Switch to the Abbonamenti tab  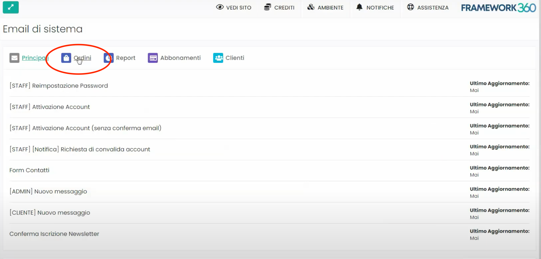click(180, 58)
